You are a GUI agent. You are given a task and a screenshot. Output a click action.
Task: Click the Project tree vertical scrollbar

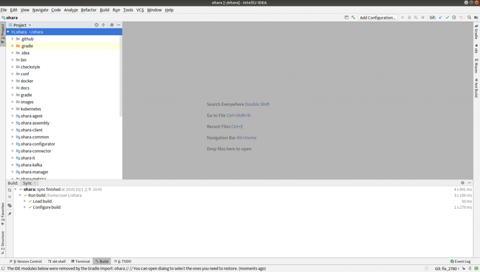tap(120, 73)
